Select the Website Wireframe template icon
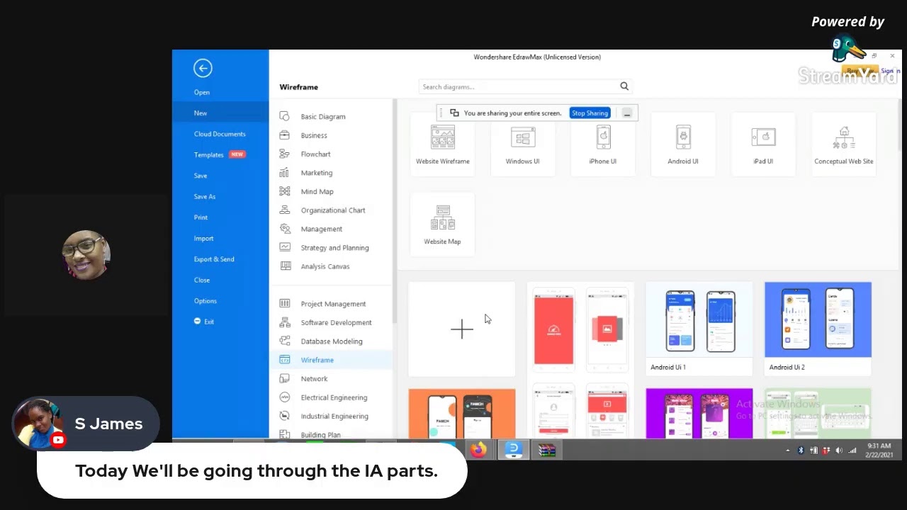Image resolution: width=907 pixels, height=510 pixels. (x=443, y=137)
